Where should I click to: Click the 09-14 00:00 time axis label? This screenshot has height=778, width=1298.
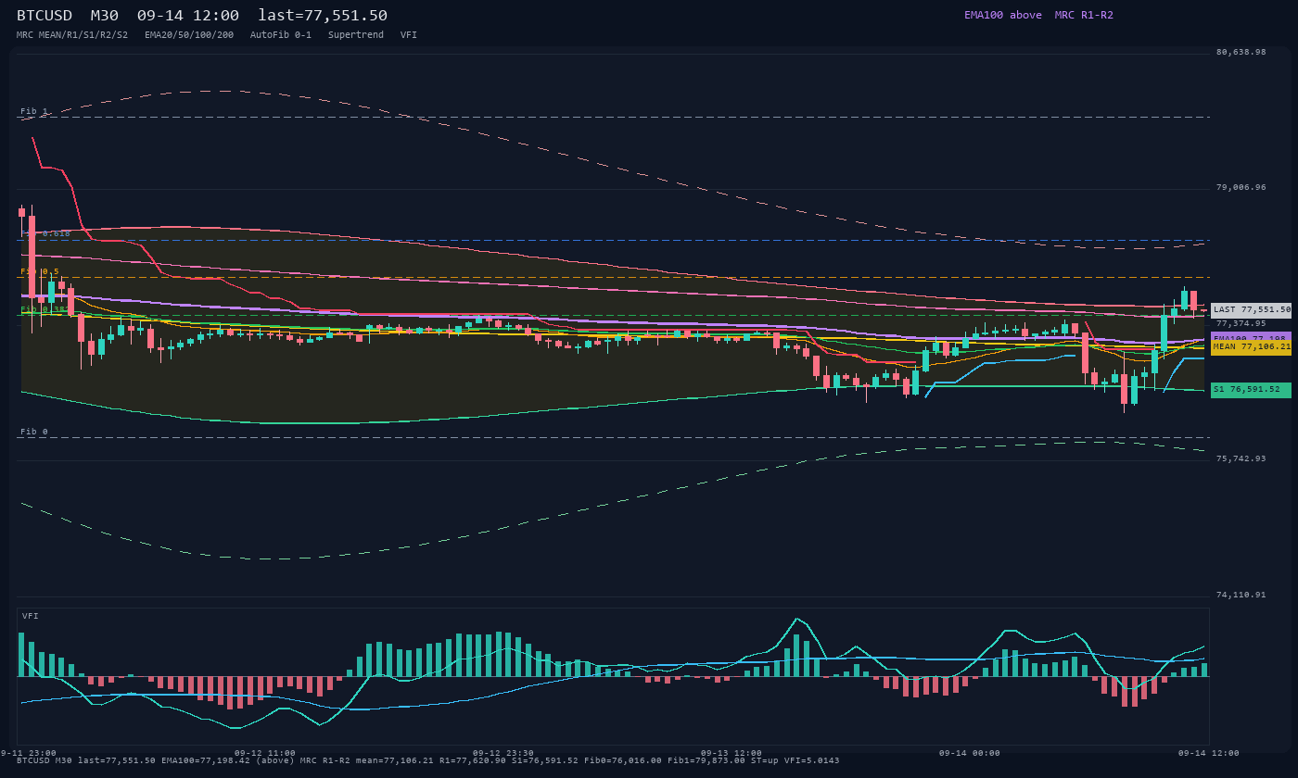pyautogui.click(x=970, y=753)
